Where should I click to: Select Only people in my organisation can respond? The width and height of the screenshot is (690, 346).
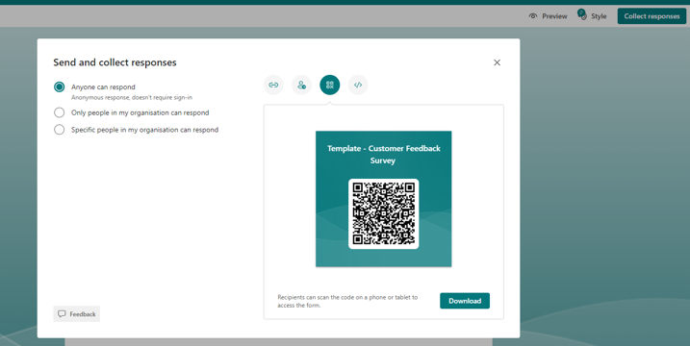click(x=59, y=112)
